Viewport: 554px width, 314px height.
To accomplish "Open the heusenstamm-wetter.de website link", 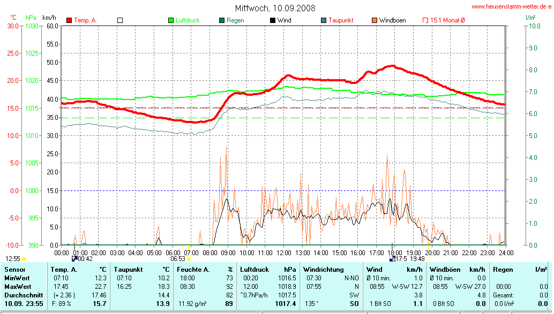I will (511, 6).
